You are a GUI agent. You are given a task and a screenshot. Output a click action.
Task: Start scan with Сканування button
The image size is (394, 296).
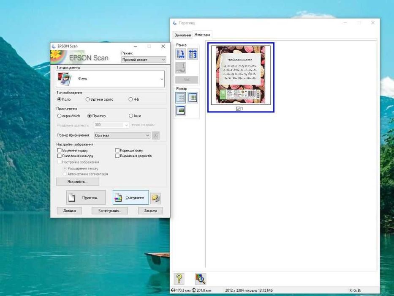(130, 197)
